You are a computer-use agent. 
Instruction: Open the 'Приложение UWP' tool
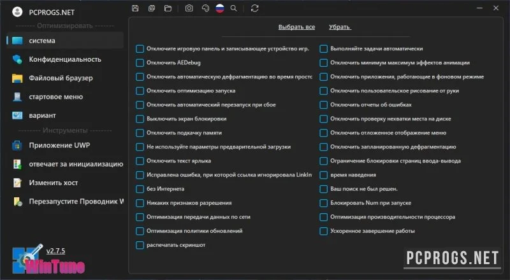click(x=65, y=145)
